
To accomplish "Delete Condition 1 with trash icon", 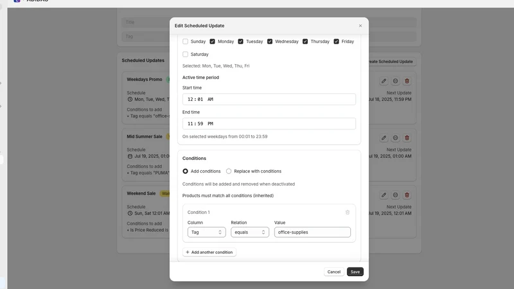I will tap(348, 213).
